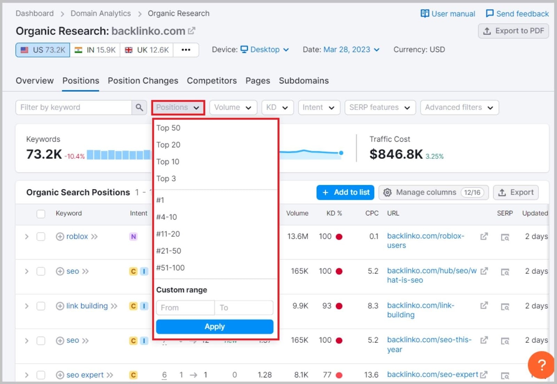Click the plus icon beside seo expert keyword
This screenshot has height=384, width=557.
pyautogui.click(x=60, y=375)
